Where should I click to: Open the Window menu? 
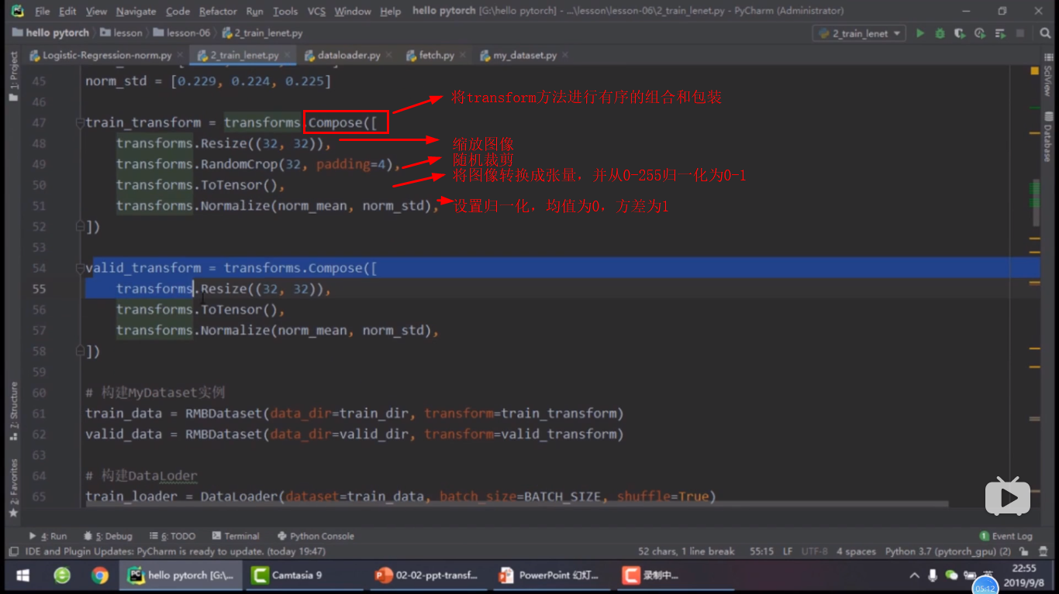tap(353, 12)
